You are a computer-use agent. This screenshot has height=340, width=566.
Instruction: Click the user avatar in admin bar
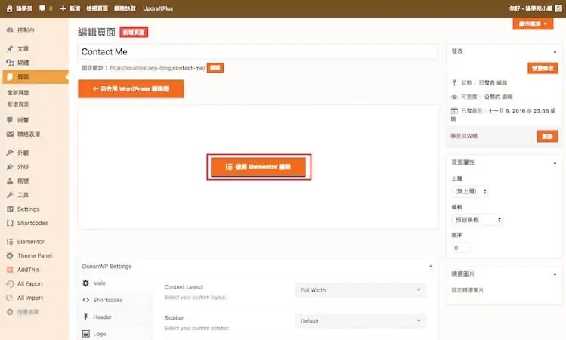558,8
